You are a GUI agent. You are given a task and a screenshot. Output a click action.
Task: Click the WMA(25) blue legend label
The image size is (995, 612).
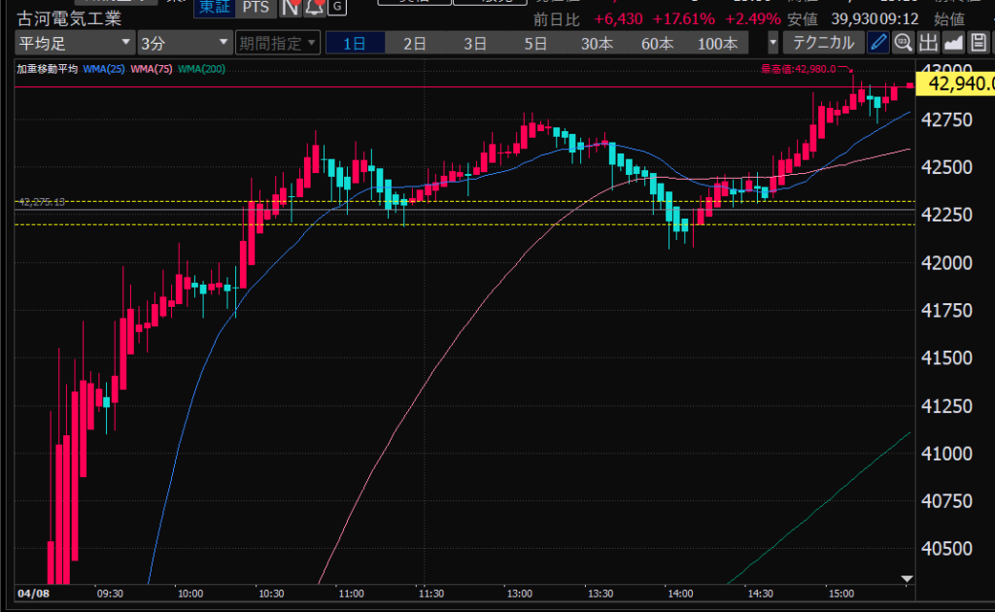point(103,70)
